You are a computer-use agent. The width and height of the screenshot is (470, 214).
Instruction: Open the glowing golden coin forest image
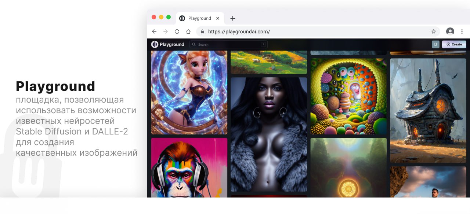point(348,168)
